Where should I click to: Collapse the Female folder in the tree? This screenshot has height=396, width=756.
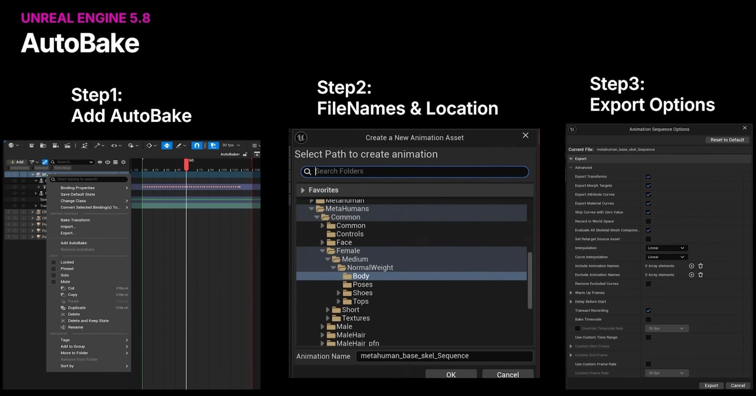point(322,251)
